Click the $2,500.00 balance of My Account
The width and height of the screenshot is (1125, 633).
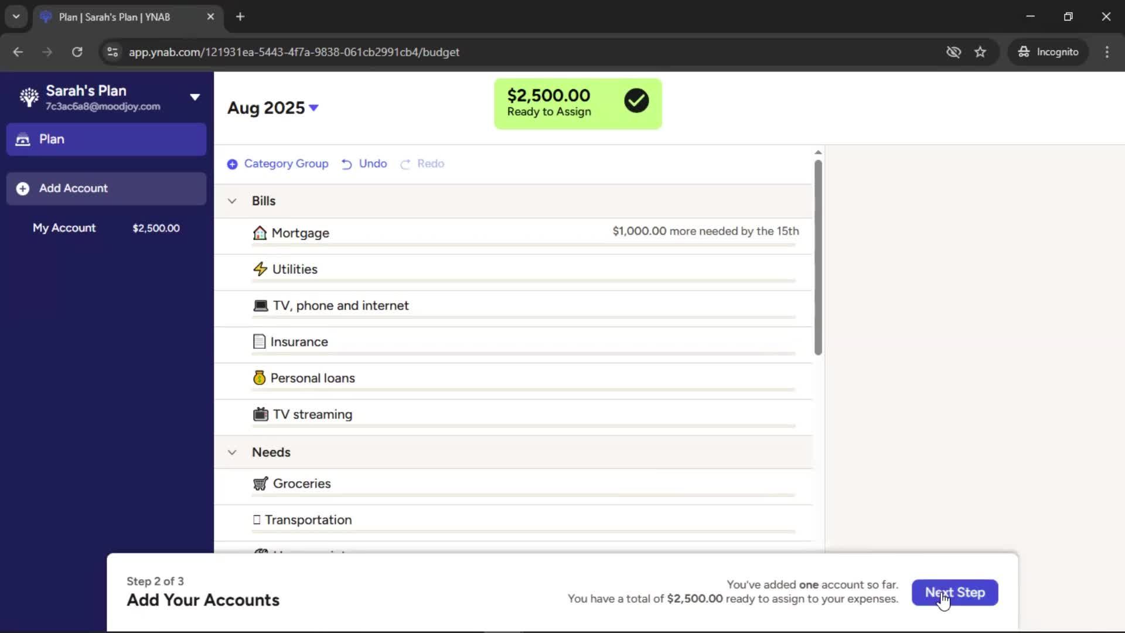[x=156, y=229]
